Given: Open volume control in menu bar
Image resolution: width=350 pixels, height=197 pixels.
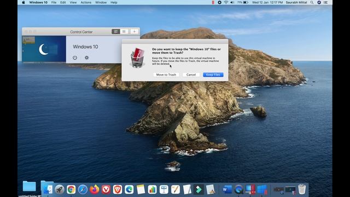Looking at the screenshot, I should click(x=232, y=2).
